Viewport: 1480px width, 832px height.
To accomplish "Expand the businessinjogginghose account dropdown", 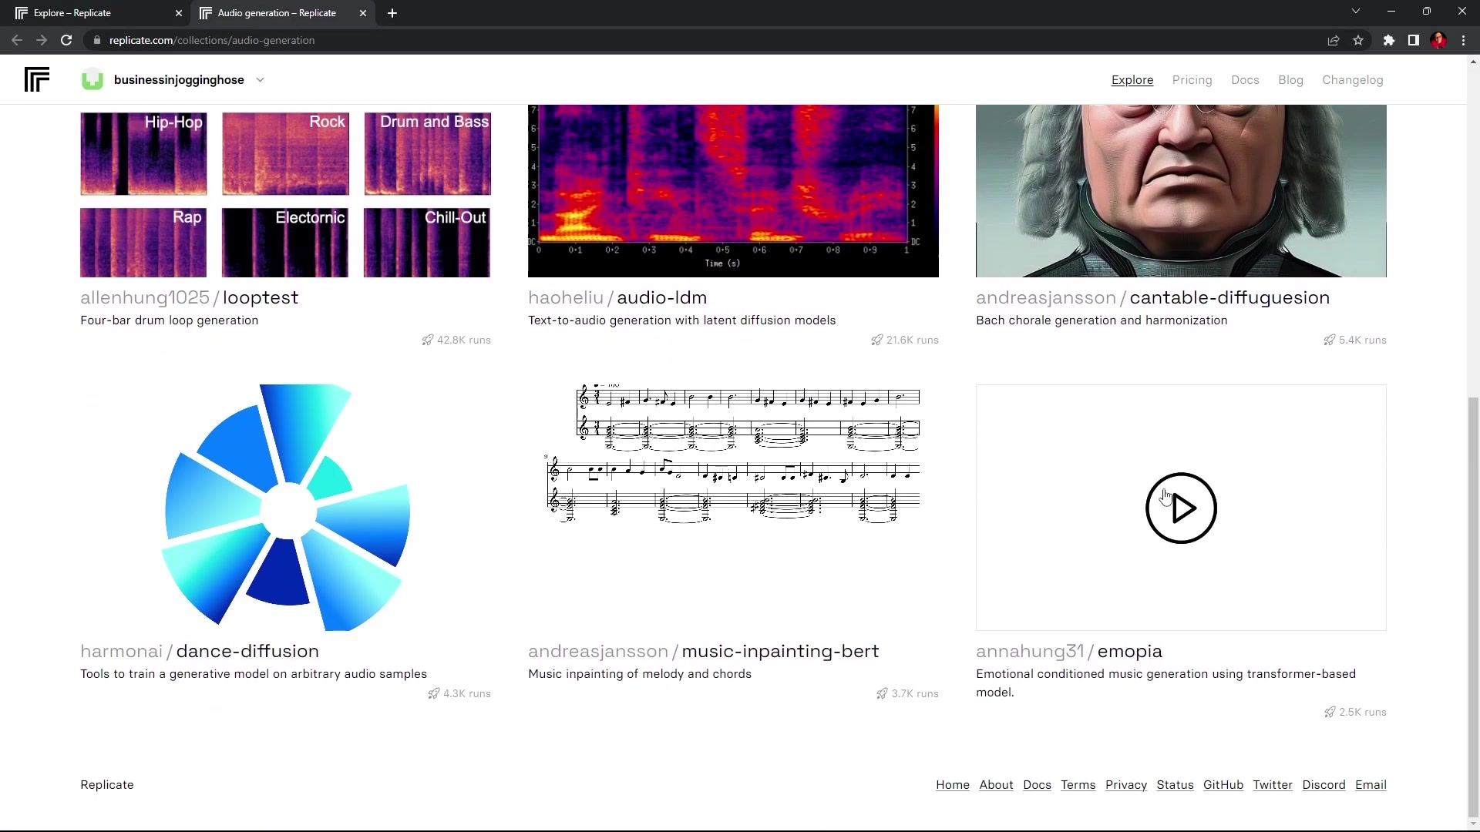I will point(261,79).
